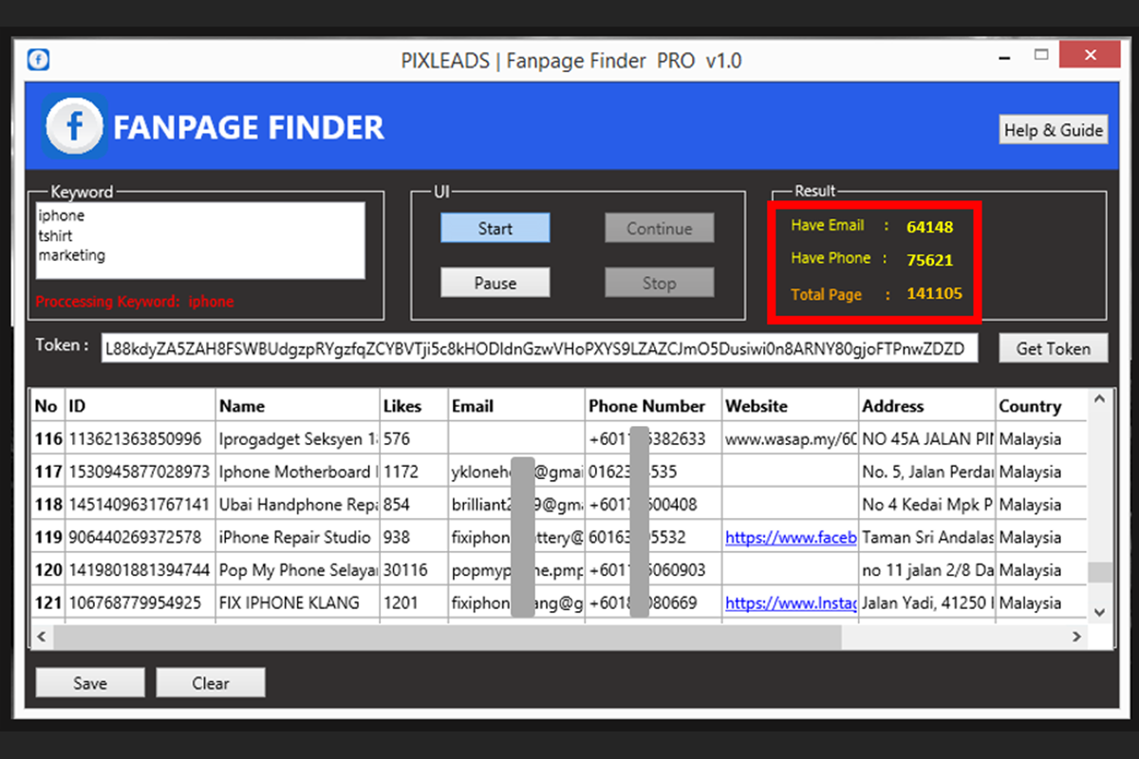Click the Continue button

click(x=660, y=229)
